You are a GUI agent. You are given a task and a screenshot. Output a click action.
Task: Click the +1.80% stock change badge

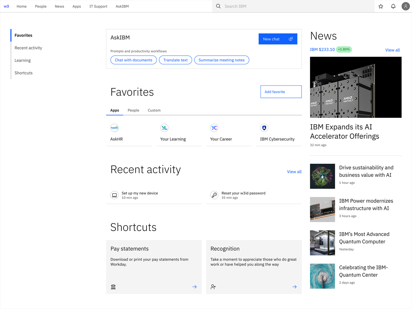[344, 50]
